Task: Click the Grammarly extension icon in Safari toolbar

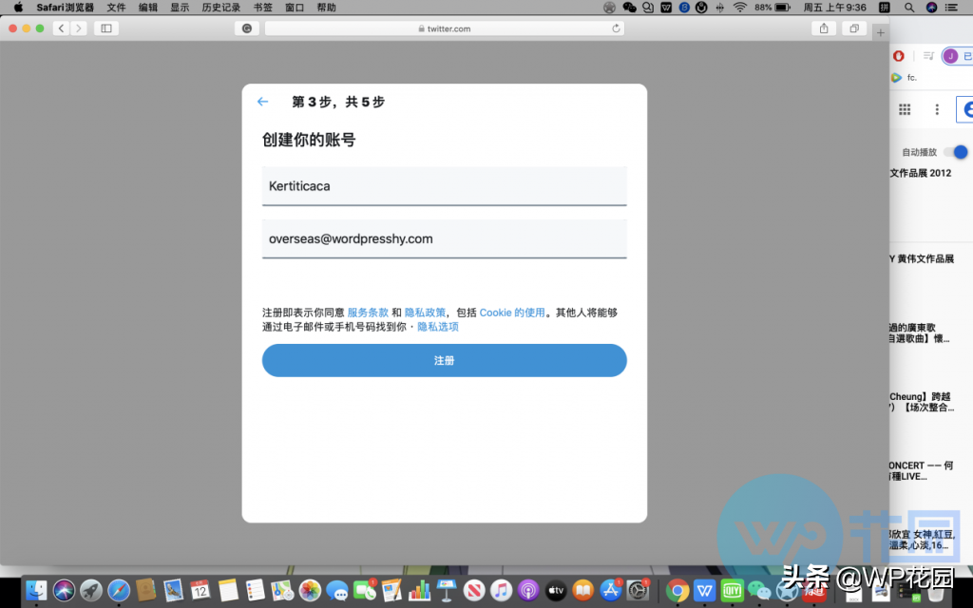Action: click(x=246, y=28)
